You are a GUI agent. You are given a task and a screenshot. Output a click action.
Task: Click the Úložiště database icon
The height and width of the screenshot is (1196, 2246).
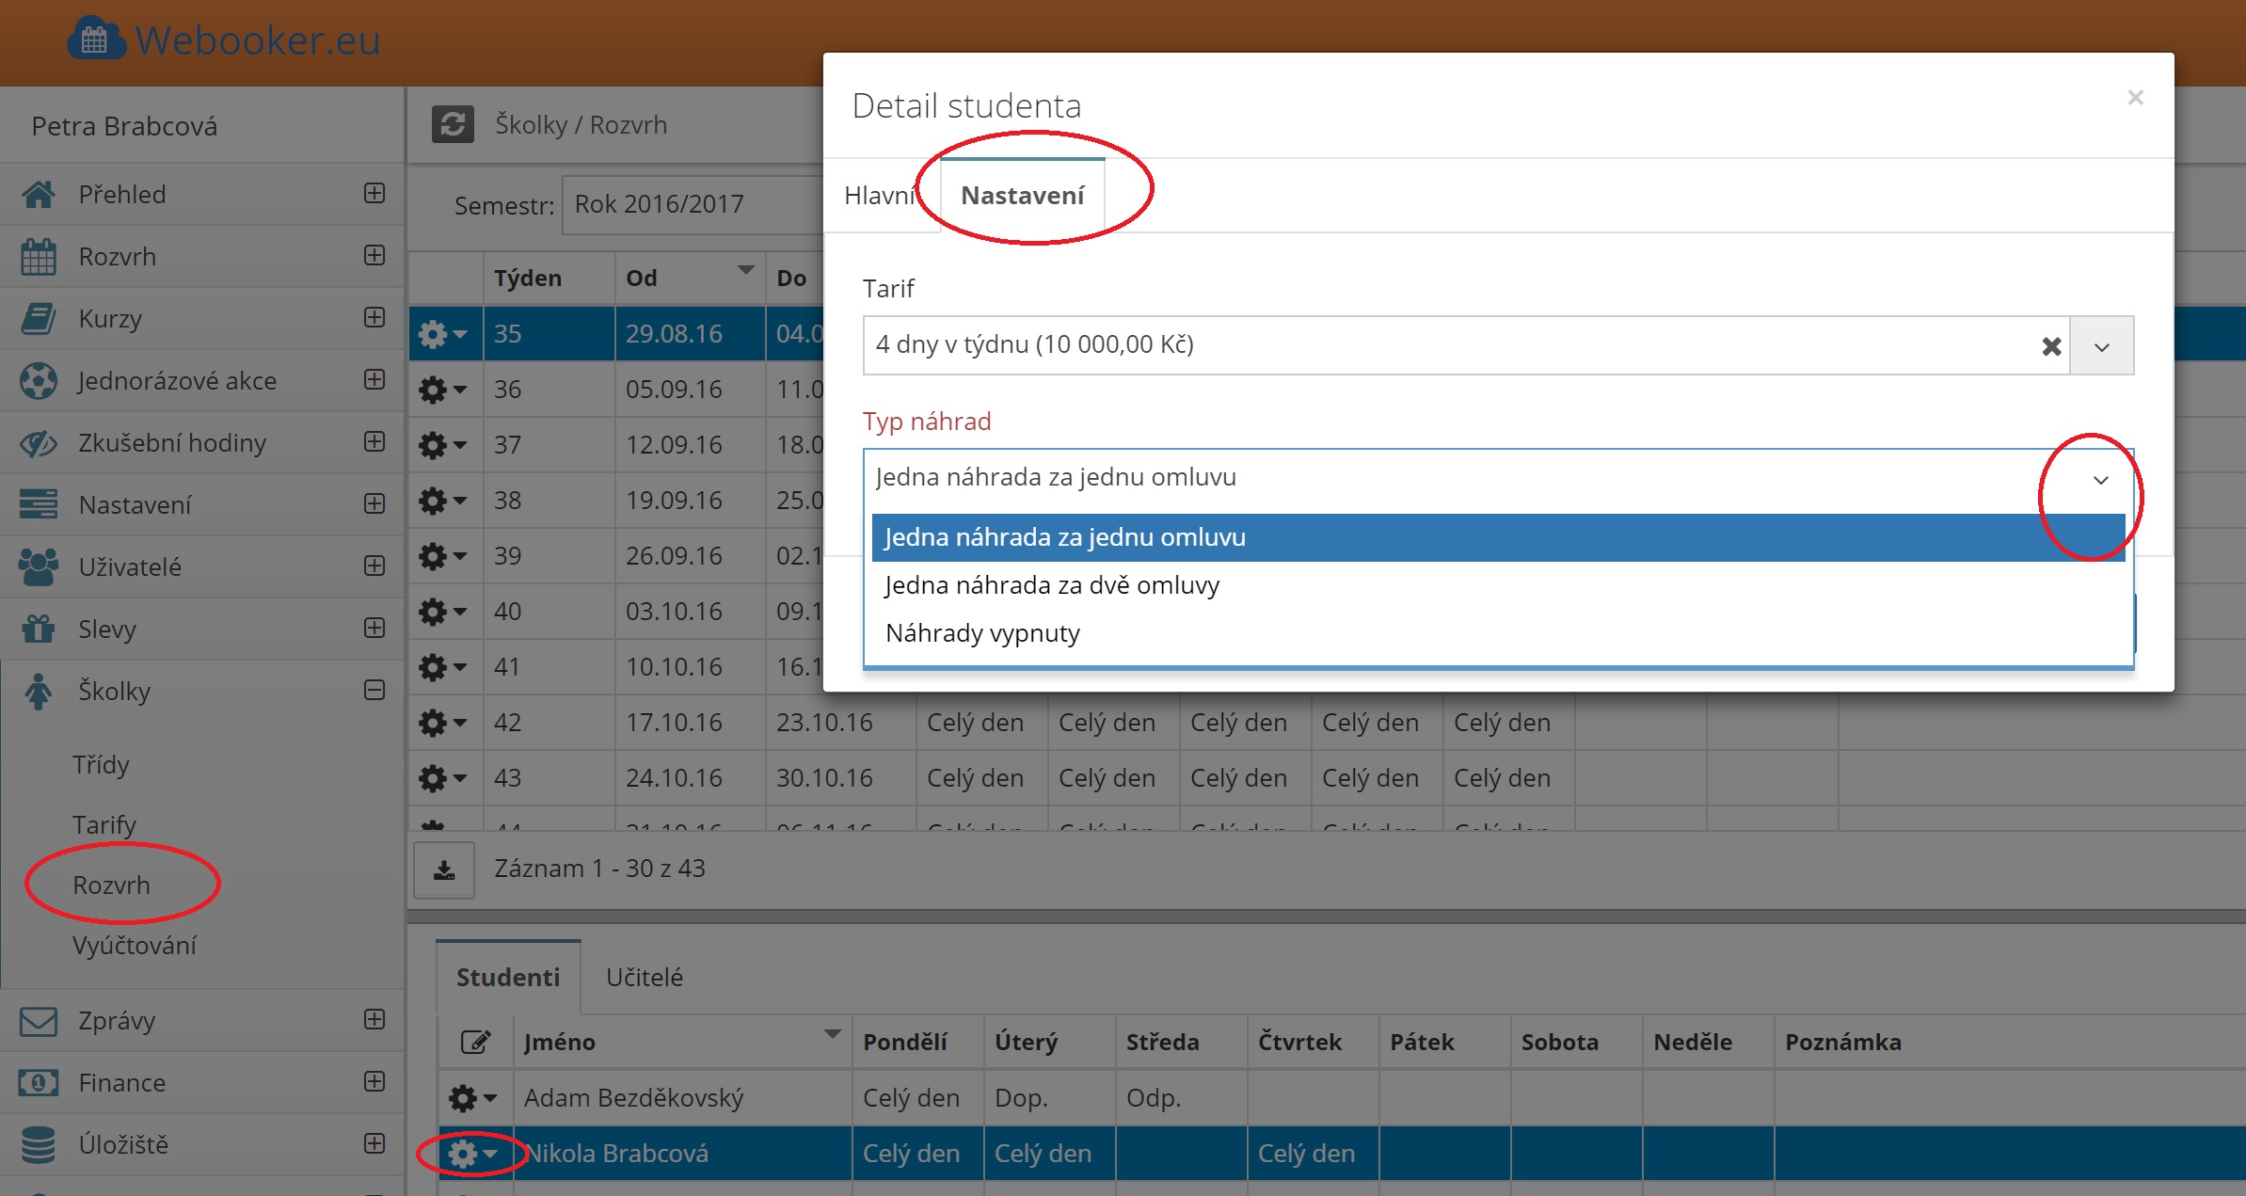coord(39,1145)
